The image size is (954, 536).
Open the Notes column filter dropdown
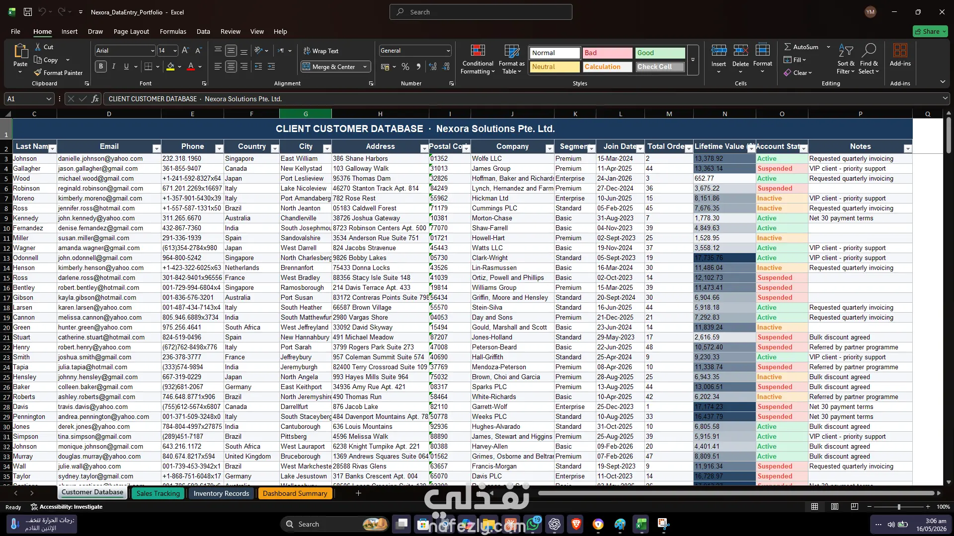tap(908, 148)
